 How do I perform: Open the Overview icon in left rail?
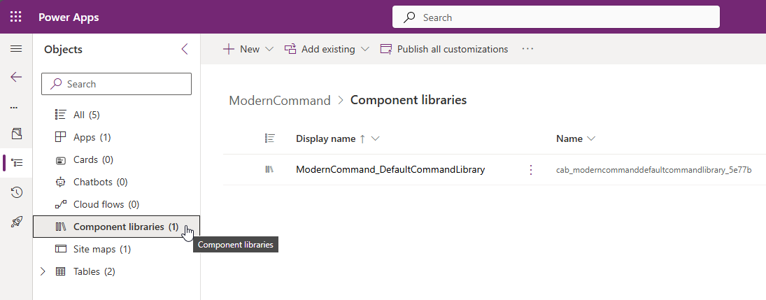(16, 134)
